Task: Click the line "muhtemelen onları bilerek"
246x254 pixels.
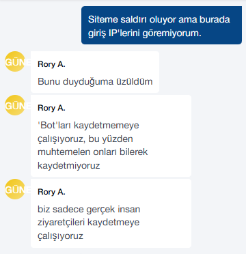Action: [93, 152]
